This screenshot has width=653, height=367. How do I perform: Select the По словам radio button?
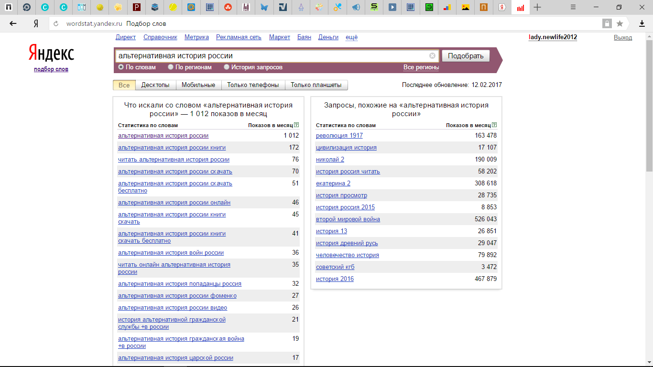(121, 67)
